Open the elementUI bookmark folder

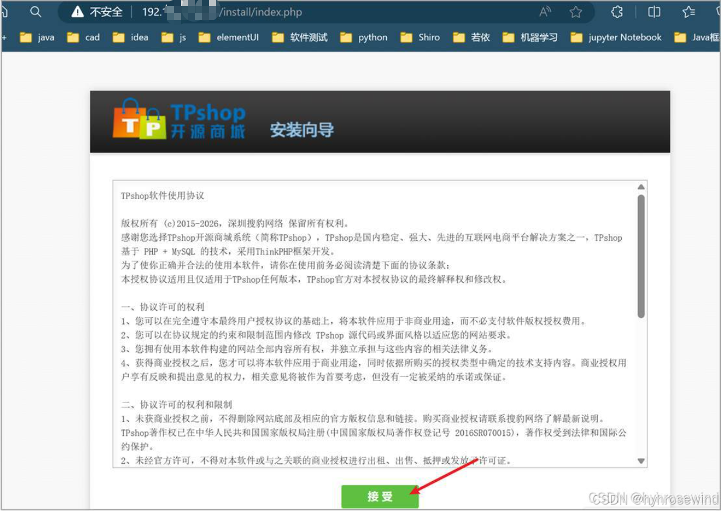228,37
